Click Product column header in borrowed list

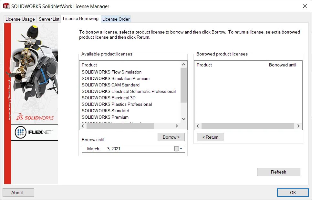(x=230, y=65)
